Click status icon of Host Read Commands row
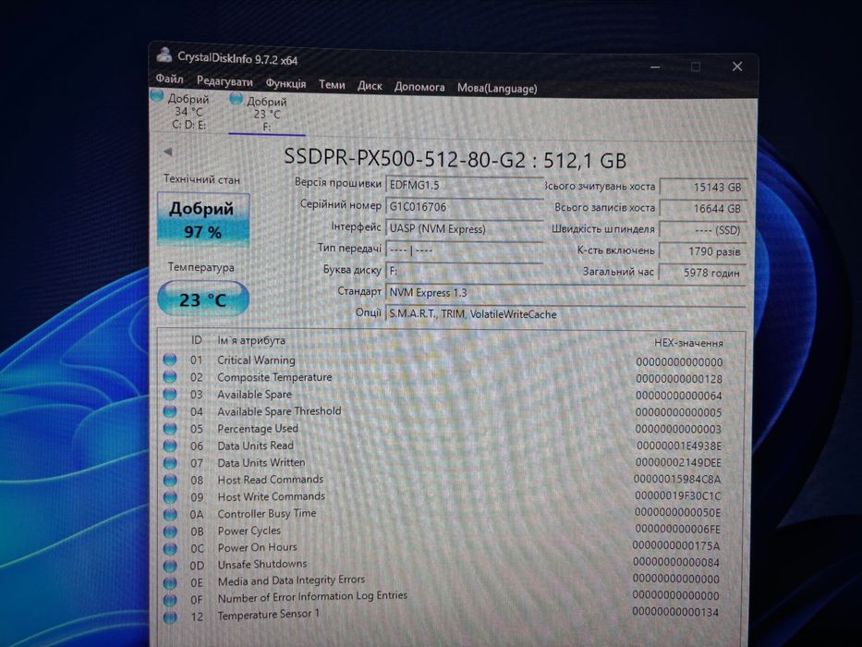Viewport: 862px width, 647px height. point(170,480)
